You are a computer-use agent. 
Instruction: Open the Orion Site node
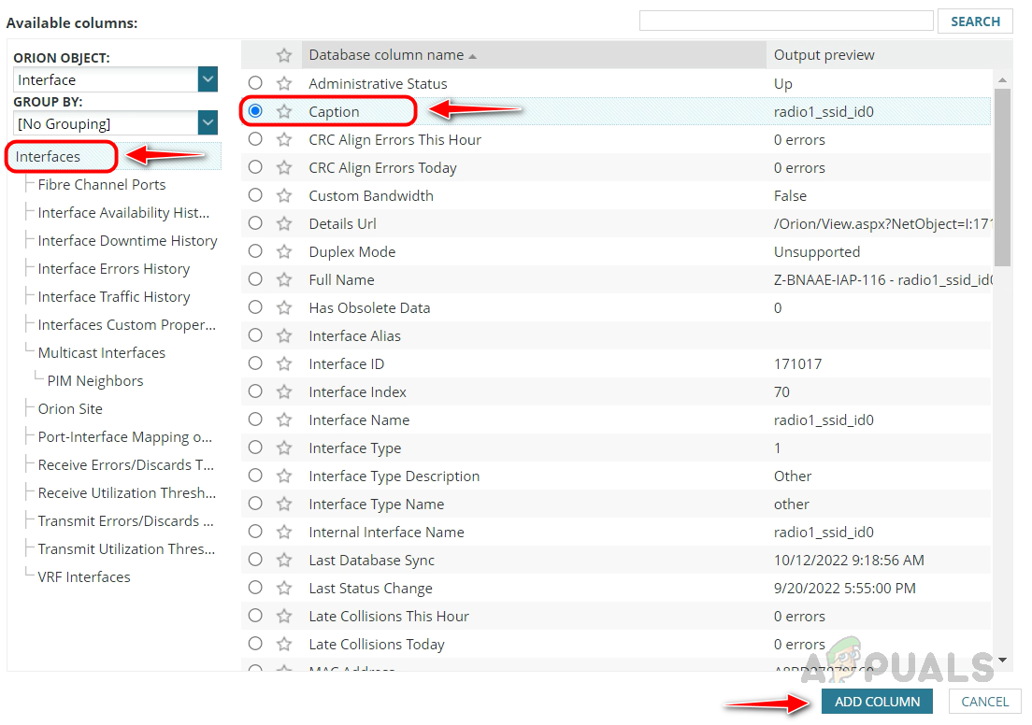(70, 408)
